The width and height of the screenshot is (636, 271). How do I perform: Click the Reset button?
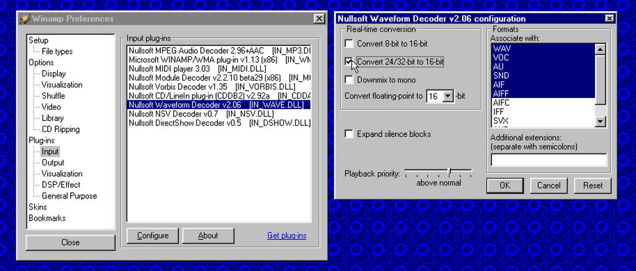coord(593,185)
